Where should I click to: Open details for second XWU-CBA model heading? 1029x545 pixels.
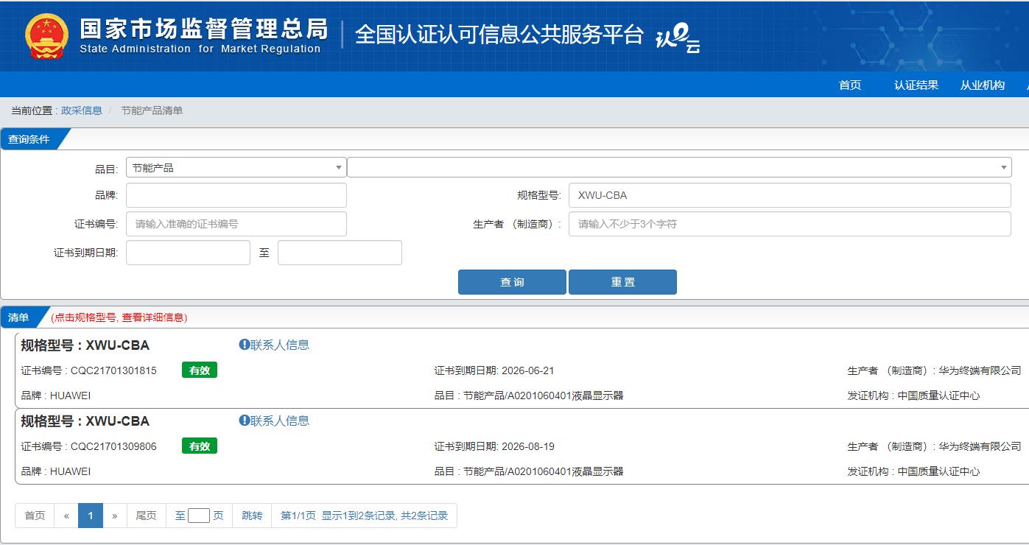[85, 421]
